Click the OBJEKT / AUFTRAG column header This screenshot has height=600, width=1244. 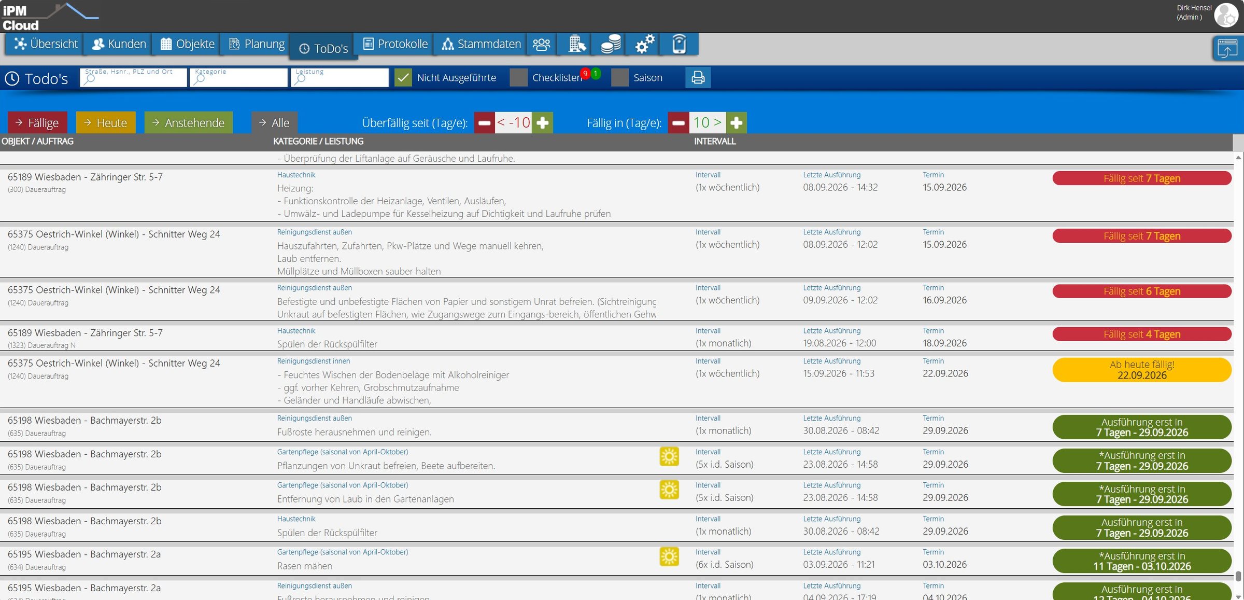pyautogui.click(x=37, y=141)
